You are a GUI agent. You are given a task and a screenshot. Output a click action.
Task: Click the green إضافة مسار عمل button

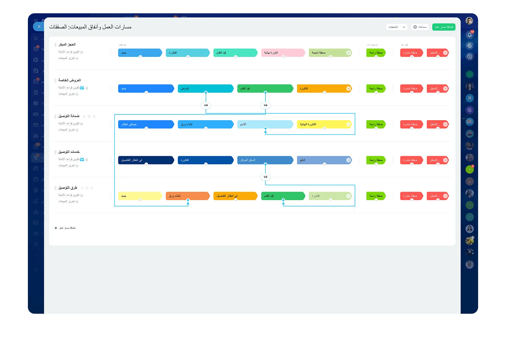pos(444,27)
